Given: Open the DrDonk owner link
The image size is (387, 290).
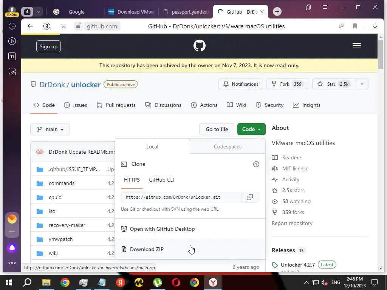Looking at the screenshot, I should (x=52, y=85).
